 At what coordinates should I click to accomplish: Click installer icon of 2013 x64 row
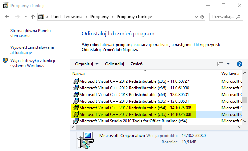click(76, 94)
